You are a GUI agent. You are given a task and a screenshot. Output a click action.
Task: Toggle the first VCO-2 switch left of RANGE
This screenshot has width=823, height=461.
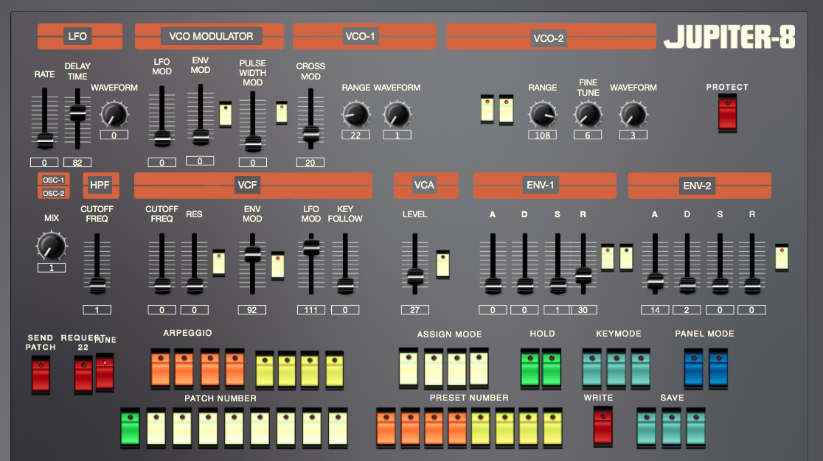click(x=487, y=109)
